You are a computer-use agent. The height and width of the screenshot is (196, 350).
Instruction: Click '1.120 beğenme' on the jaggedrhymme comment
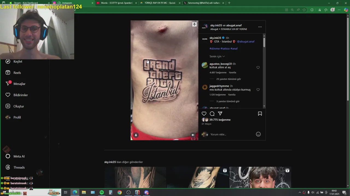[x=218, y=95]
